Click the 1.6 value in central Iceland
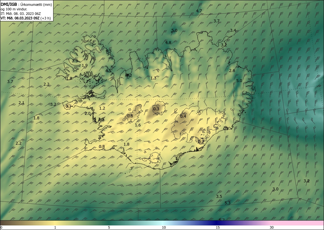 point(138,125)
